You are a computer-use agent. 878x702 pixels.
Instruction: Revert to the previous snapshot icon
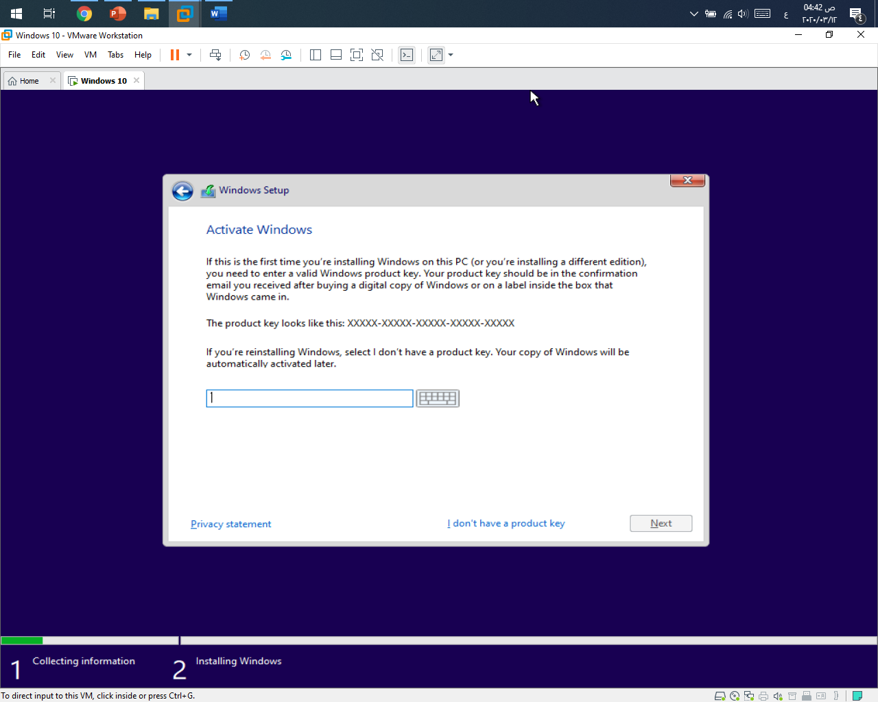tap(265, 55)
